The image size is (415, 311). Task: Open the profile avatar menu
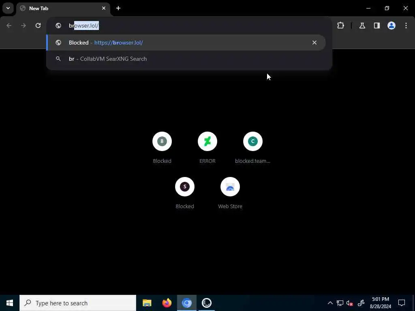[391, 26]
